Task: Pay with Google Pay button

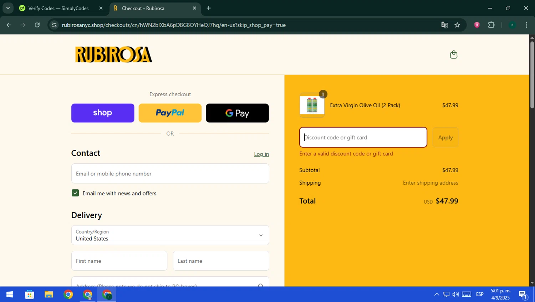Action: (x=237, y=113)
